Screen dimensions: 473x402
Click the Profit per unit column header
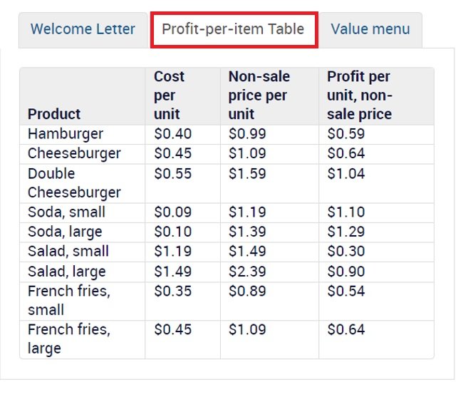[359, 95]
